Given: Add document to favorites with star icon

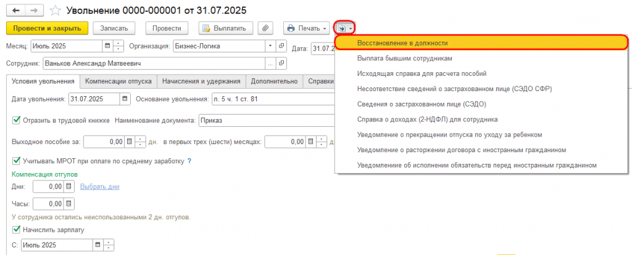Looking at the screenshot, I should (56, 10).
